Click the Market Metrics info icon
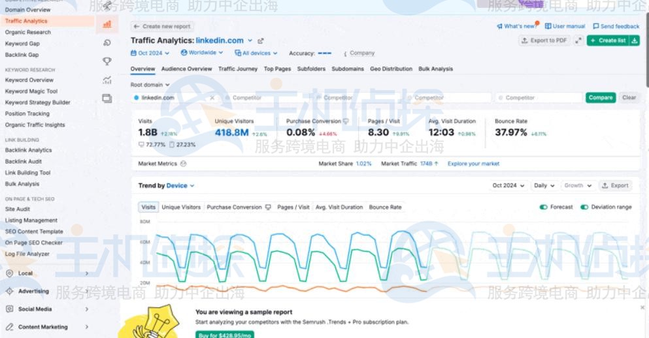Viewport: 649px width, 338px height. pyautogui.click(x=184, y=164)
